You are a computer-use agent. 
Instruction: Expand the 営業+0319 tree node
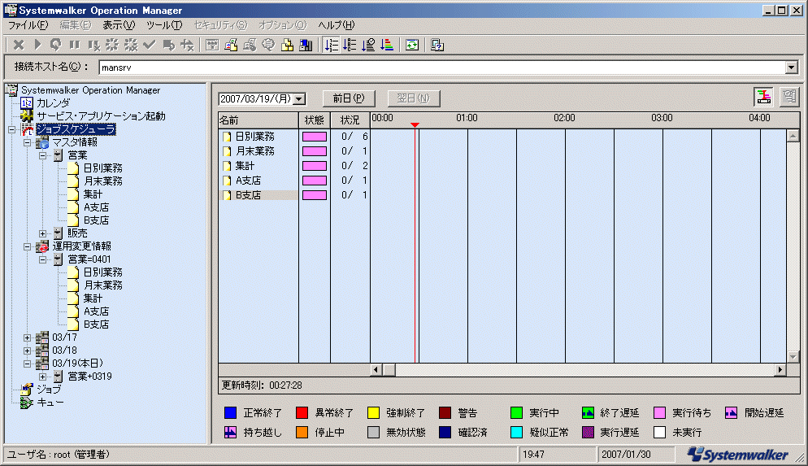pyautogui.click(x=43, y=377)
